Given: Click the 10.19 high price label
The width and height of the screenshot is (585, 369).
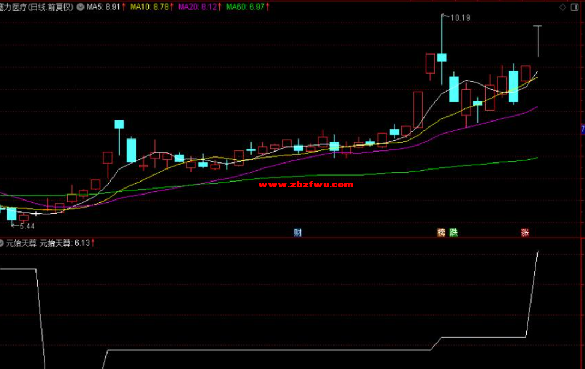Looking at the screenshot, I should tap(461, 17).
